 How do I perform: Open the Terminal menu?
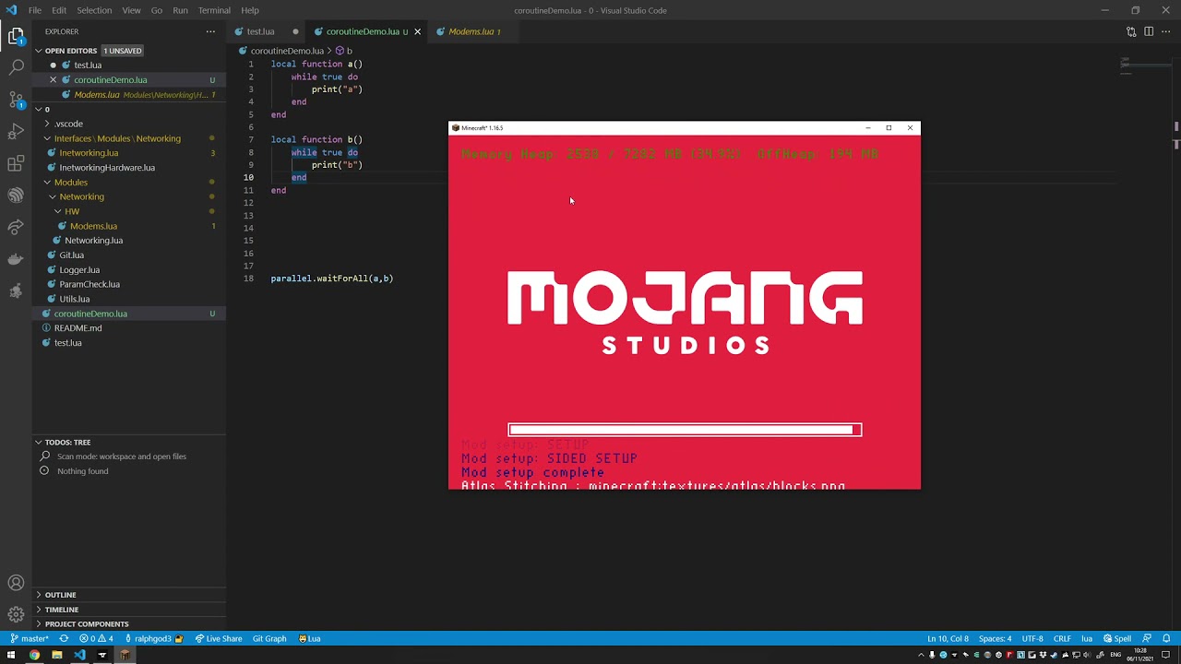click(214, 10)
